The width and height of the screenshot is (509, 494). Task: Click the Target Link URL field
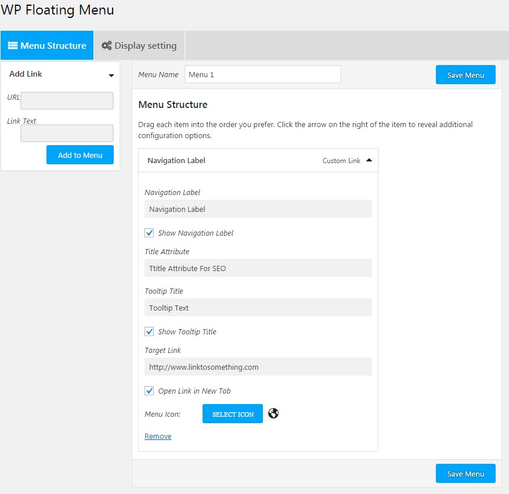[258, 367]
